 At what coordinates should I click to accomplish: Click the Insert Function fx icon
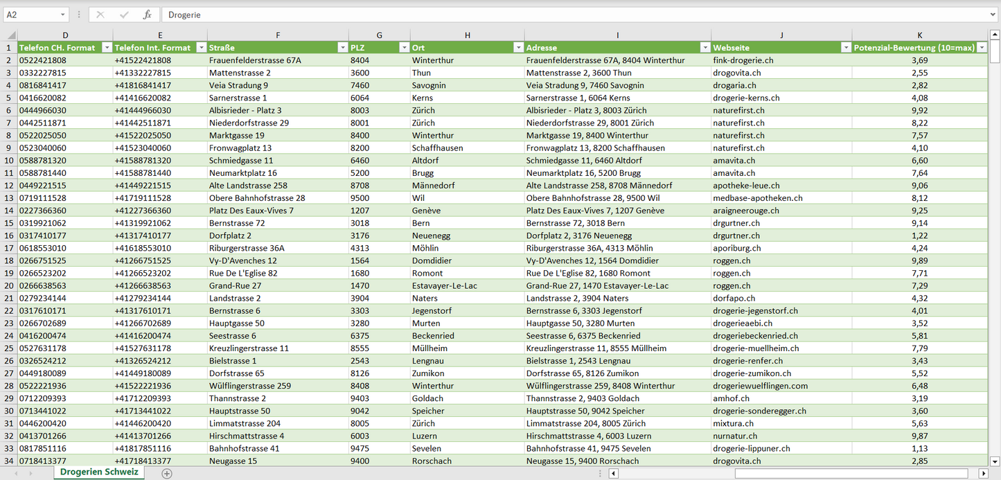click(x=147, y=15)
